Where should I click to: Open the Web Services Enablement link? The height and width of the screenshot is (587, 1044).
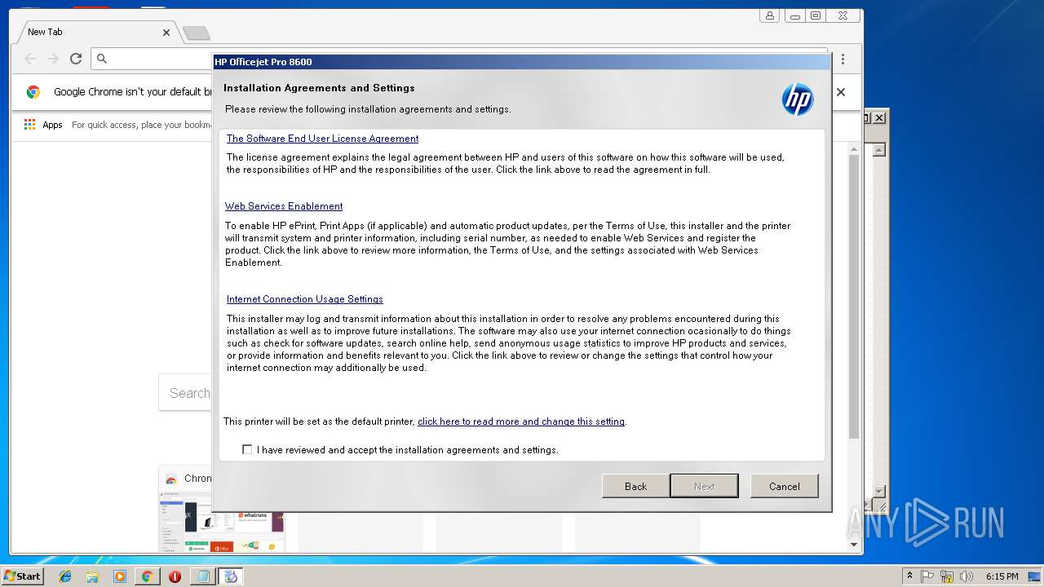284,206
